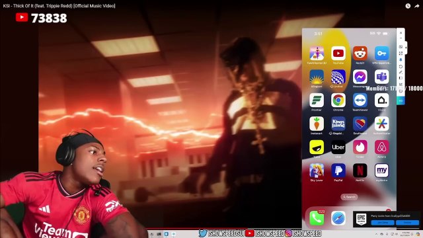Screen dimensions: 423x238
Task: Click the fullscreen expand icon on mirror toolbar
Action: [401, 54]
